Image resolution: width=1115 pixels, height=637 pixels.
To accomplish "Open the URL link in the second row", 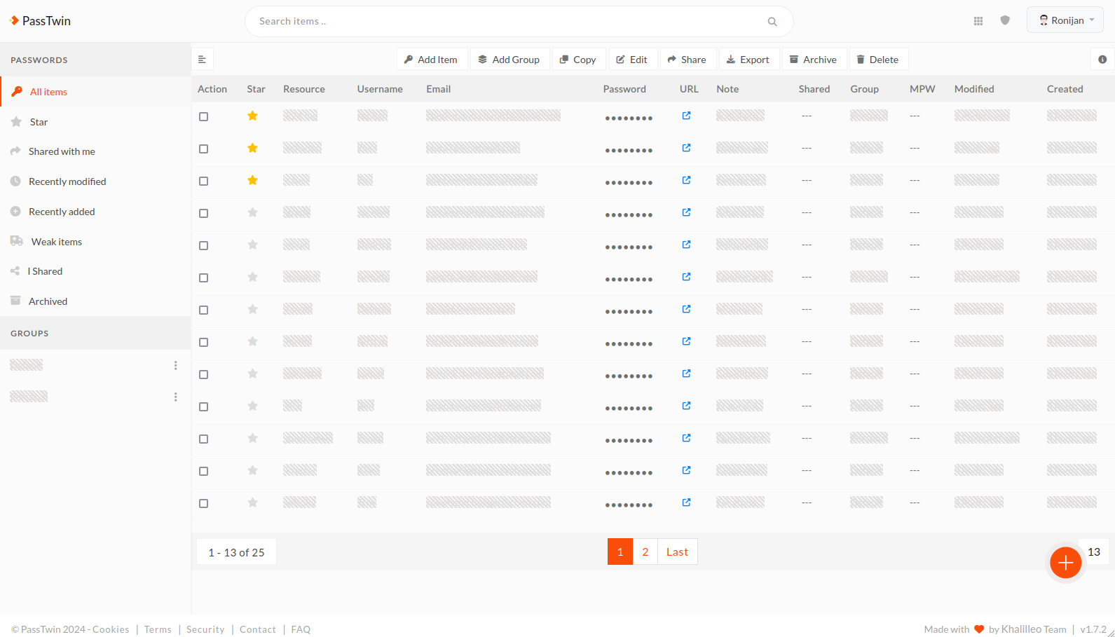I will coord(686,148).
